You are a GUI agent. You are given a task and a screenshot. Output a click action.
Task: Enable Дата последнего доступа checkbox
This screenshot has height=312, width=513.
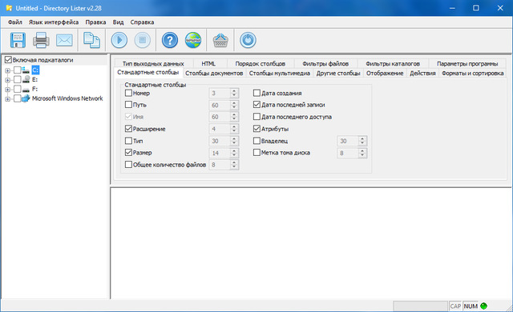tap(256, 117)
